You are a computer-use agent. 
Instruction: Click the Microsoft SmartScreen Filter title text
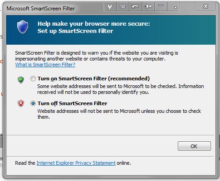[41, 9]
